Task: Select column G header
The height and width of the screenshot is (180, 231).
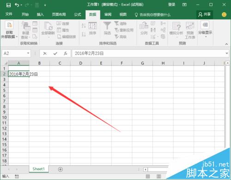Action: point(142,63)
